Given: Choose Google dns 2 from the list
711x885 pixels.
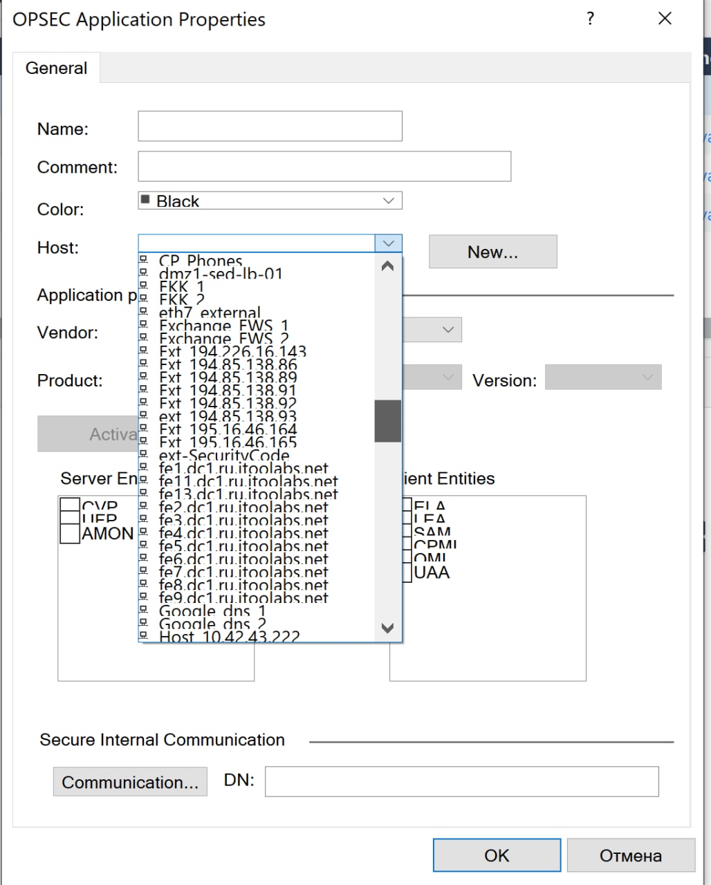Looking at the screenshot, I should (257, 622).
